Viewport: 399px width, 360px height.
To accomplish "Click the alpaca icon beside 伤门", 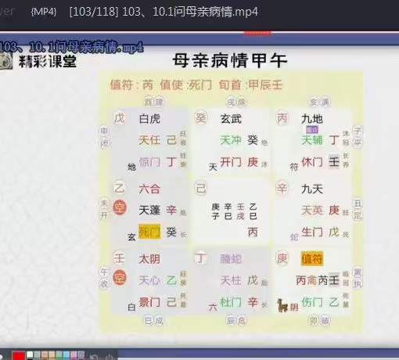I will pyautogui.click(x=282, y=306).
